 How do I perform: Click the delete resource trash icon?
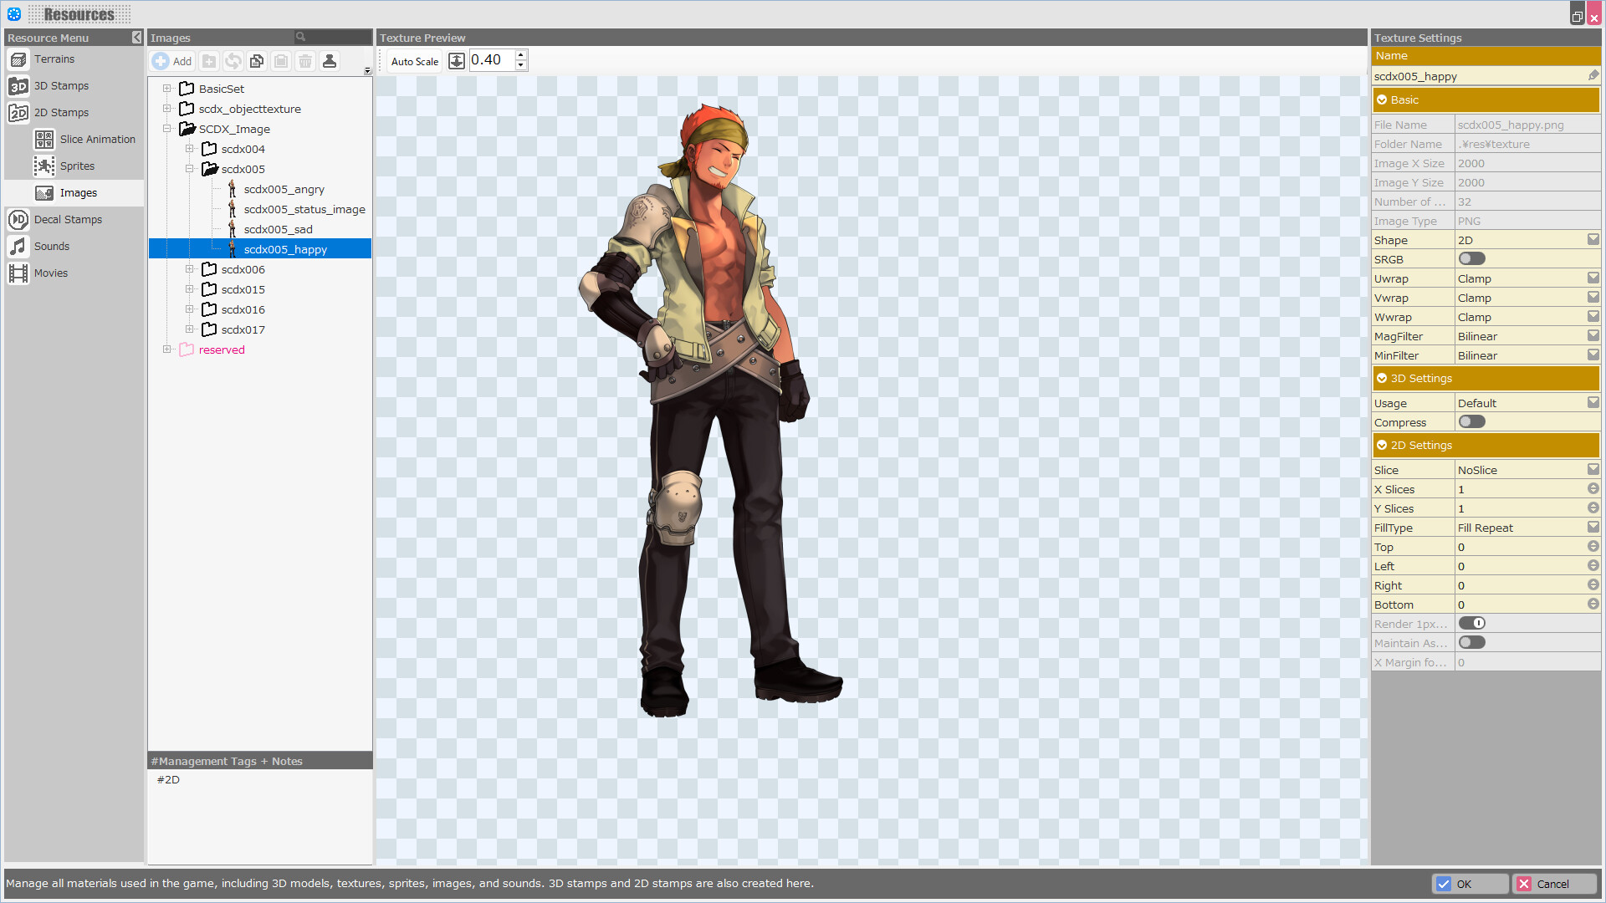point(304,60)
